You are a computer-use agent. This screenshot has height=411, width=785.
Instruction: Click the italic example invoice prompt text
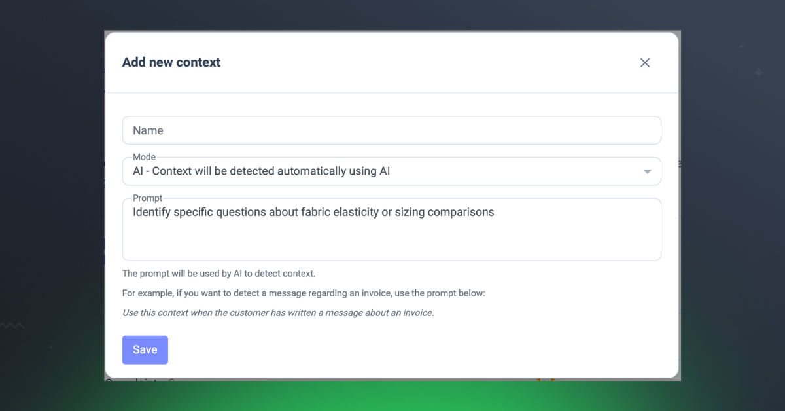(x=278, y=313)
